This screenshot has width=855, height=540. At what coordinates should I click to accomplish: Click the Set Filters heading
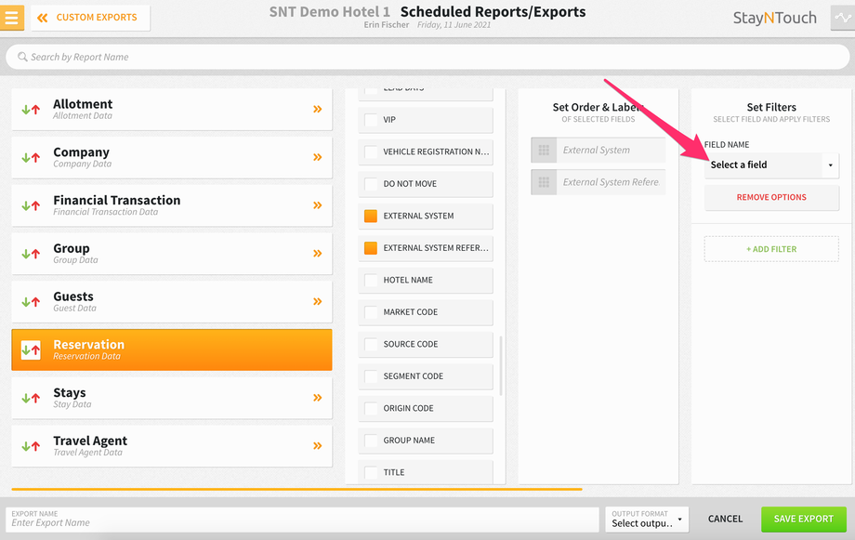click(771, 108)
